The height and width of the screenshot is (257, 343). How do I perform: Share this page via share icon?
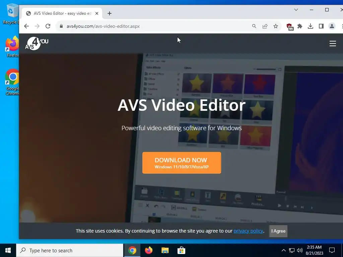pyautogui.click(x=265, y=26)
